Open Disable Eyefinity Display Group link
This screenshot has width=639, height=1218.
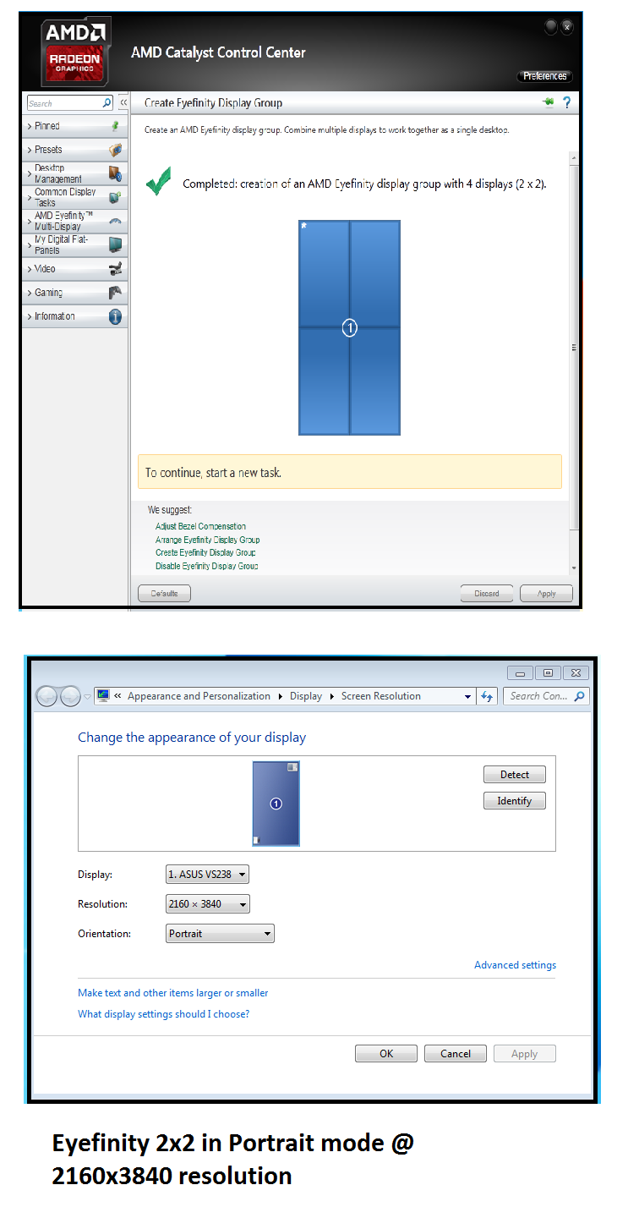pyautogui.click(x=206, y=566)
